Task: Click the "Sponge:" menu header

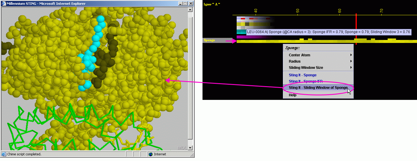Action: [x=292, y=48]
